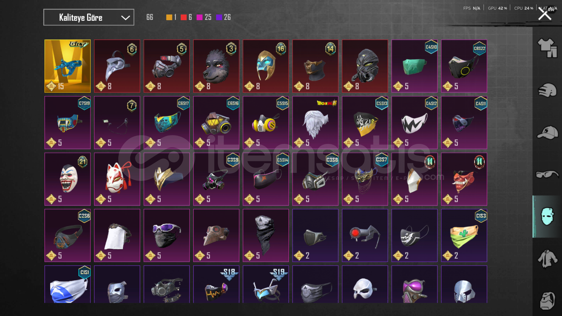Open the cap hats category icon
Viewport: 562px width, 316px height.
tap(547, 133)
